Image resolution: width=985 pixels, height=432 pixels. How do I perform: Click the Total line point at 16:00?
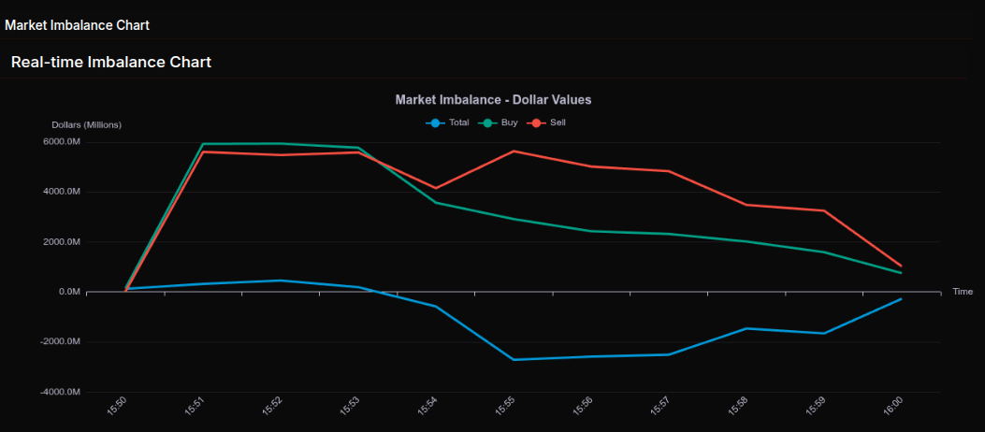pyautogui.click(x=901, y=299)
